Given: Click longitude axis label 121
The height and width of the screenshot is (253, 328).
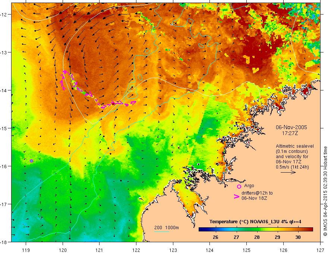Looking at the screenshot, I should pyautogui.click(x=100, y=250).
